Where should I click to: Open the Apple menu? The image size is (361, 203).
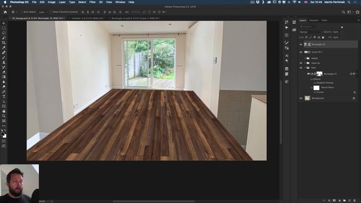tap(5, 2)
